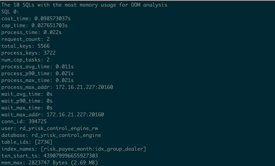Click the cost_time value 0.098573037s
The width and height of the screenshot is (275, 166).
click(x=52, y=19)
